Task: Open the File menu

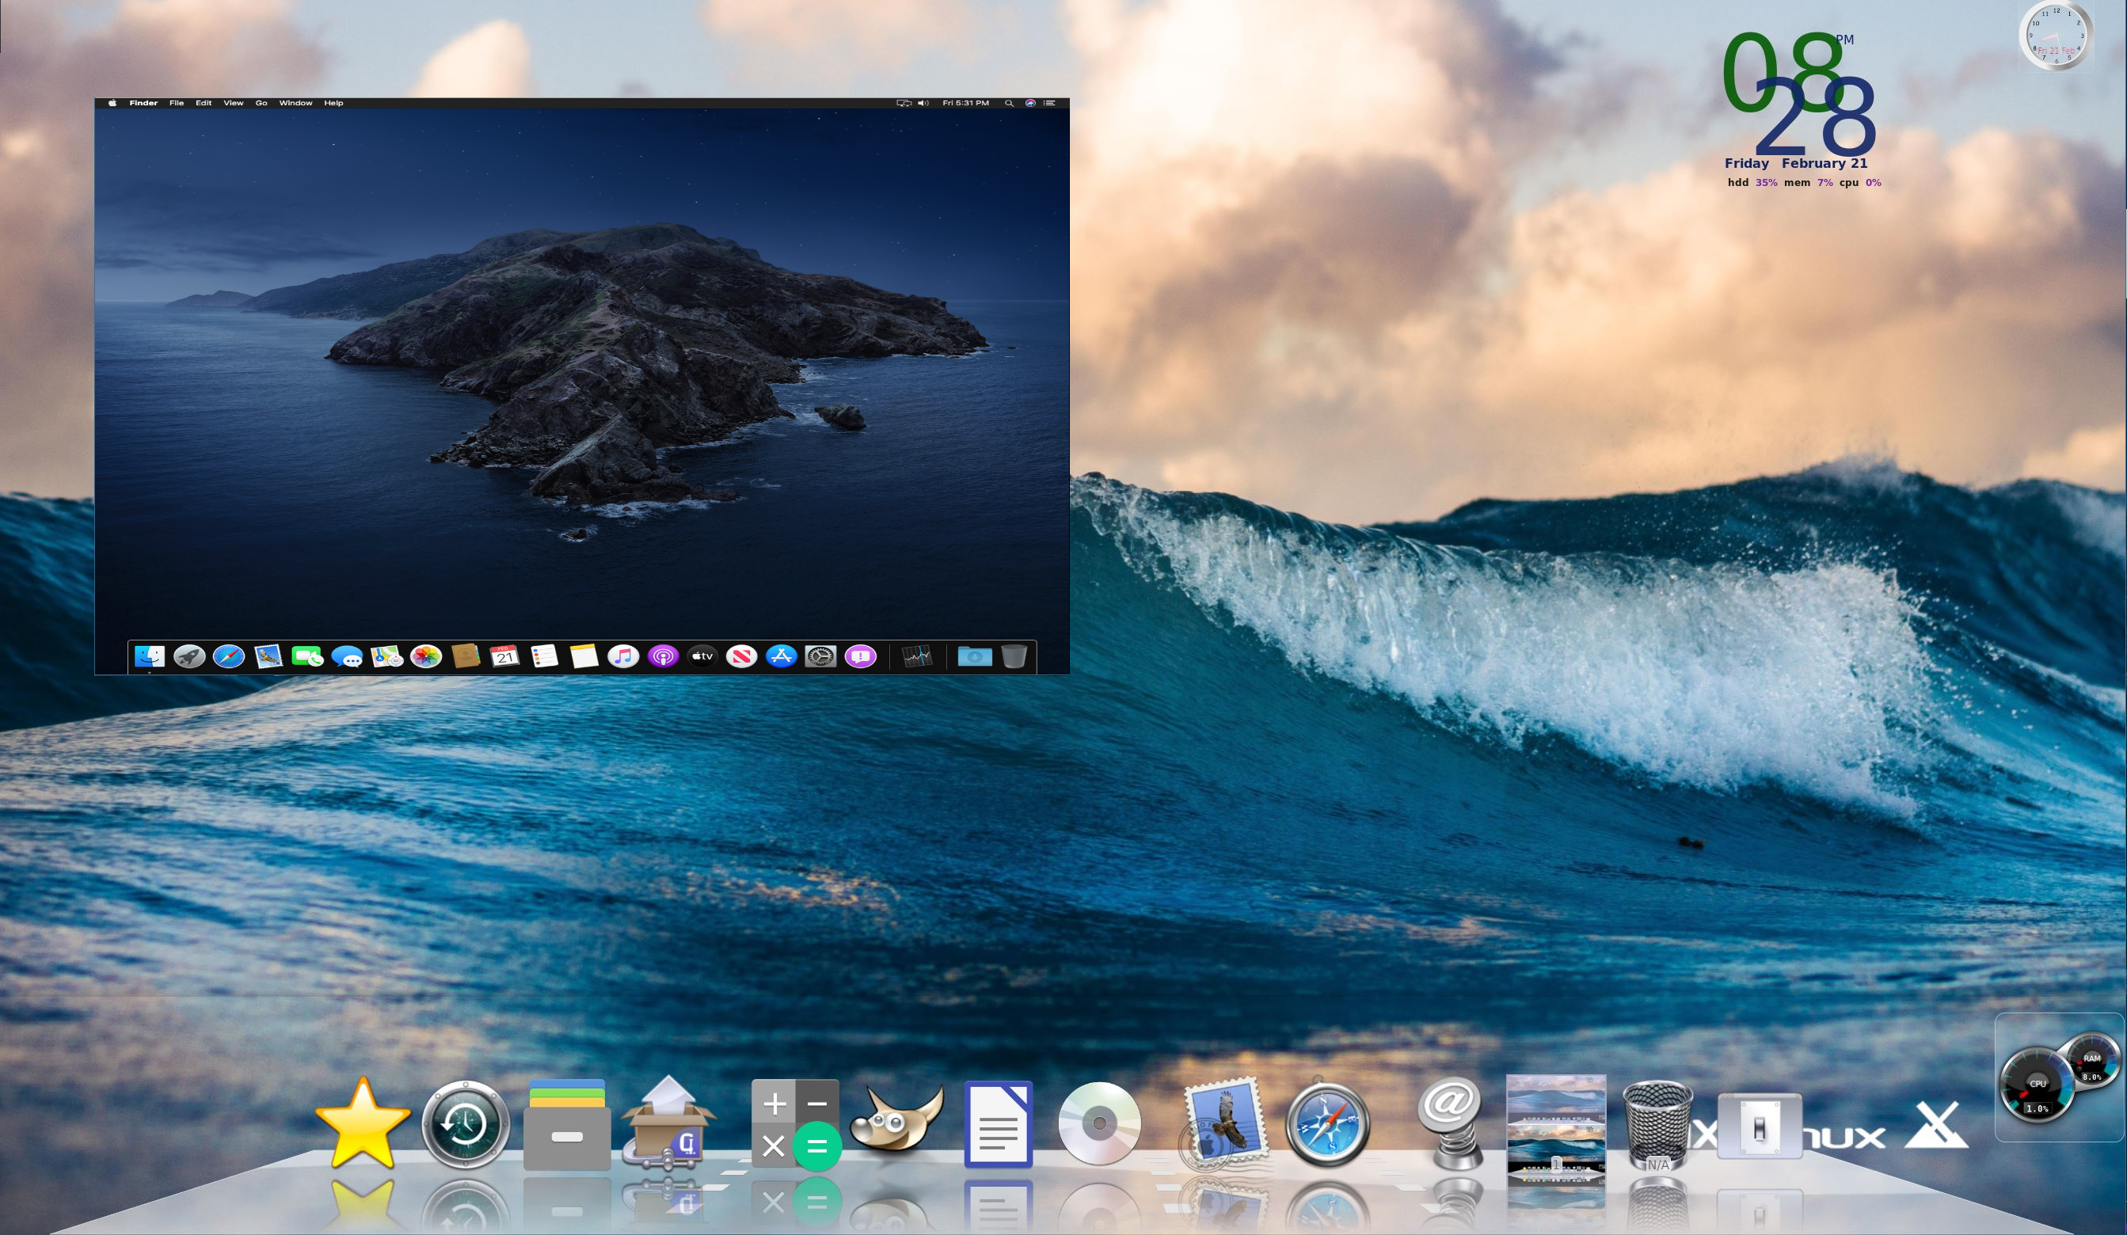Action: (x=177, y=103)
